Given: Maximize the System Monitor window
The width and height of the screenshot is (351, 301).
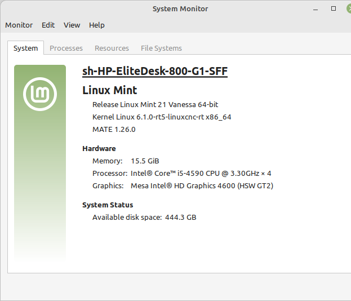Looking at the screenshot, I should 334,8.
